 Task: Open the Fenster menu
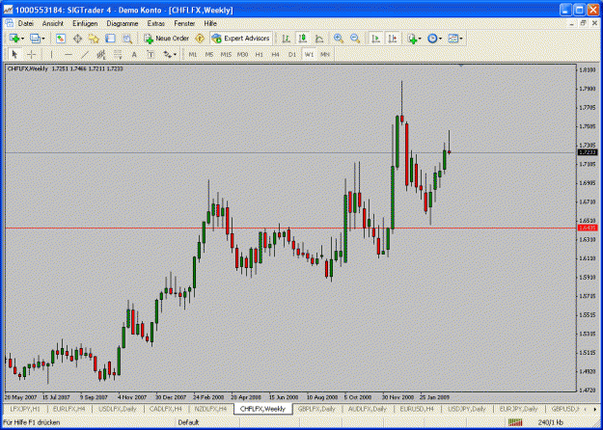184,23
